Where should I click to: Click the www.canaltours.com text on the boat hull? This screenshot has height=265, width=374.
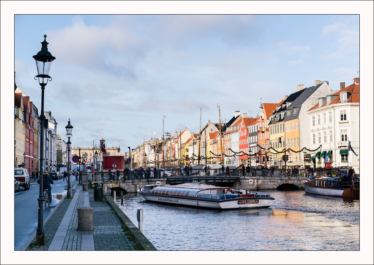pos(168,200)
